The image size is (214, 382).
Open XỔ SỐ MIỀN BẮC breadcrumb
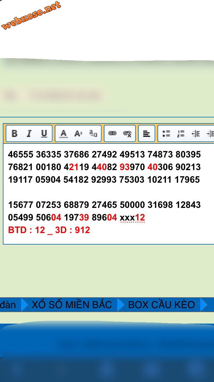pyautogui.click(x=72, y=305)
